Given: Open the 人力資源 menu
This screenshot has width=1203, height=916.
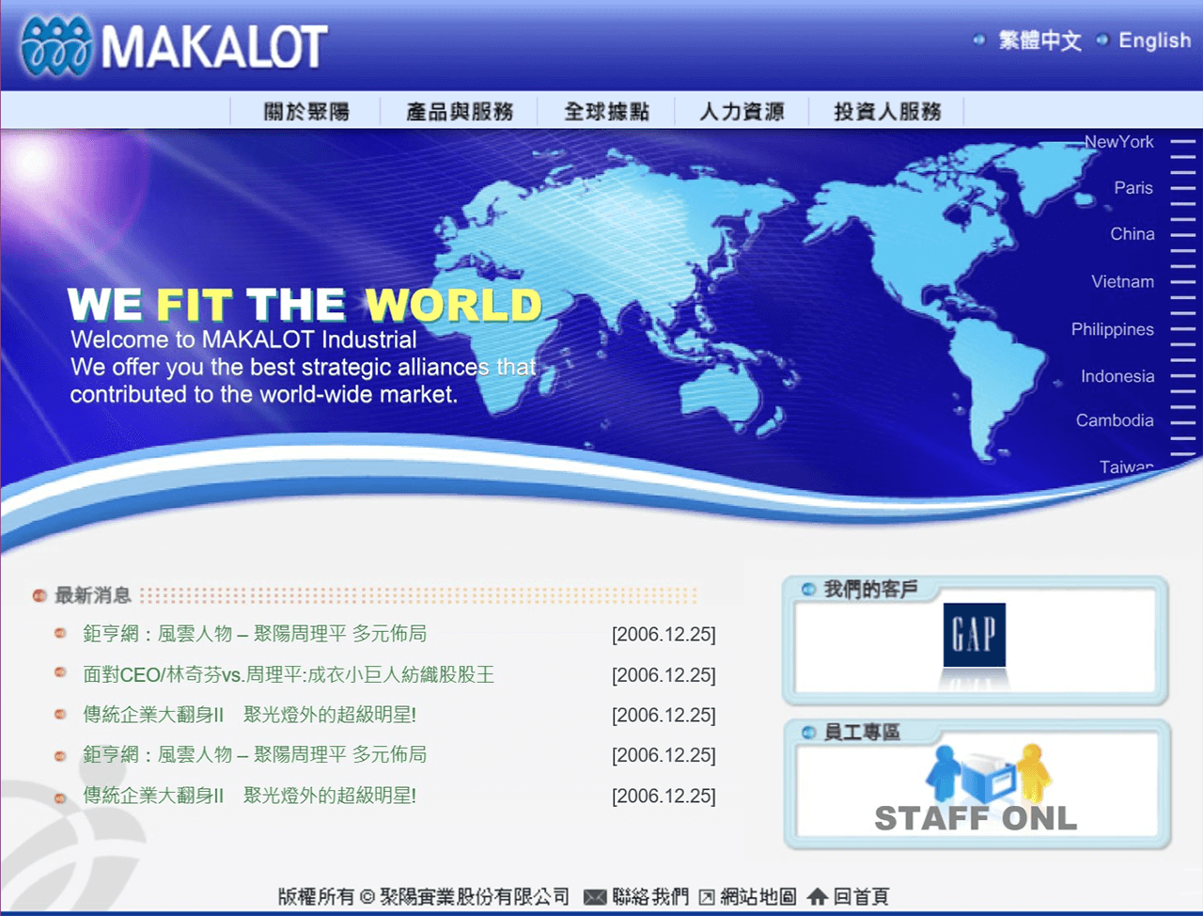Looking at the screenshot, I should tap(742, 112).
